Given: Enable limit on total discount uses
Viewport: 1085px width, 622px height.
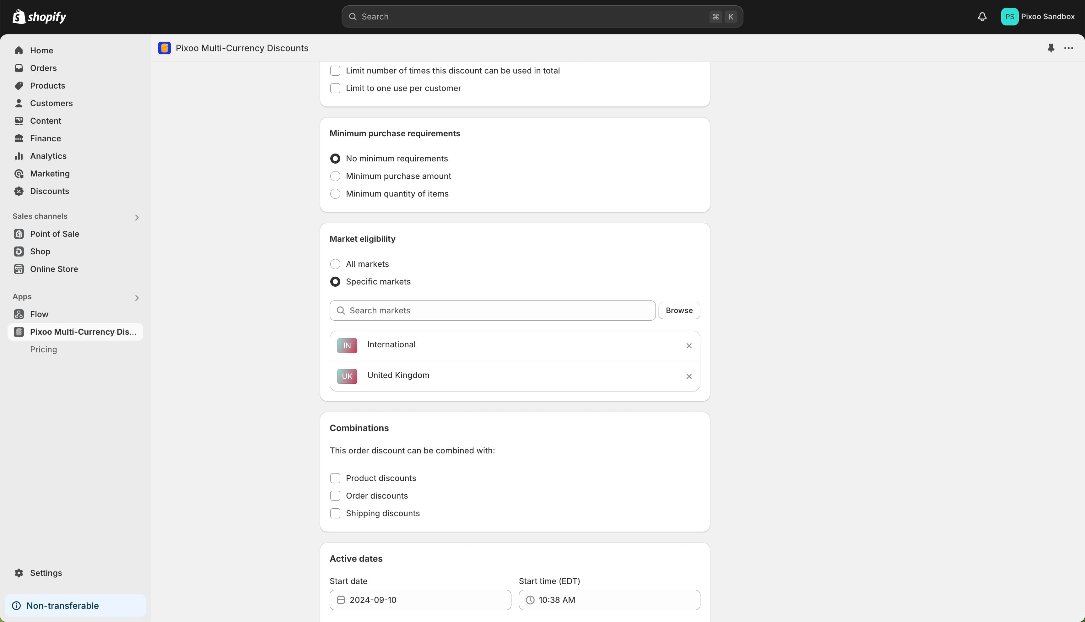Looking at the screenshot, I should 335,70.
